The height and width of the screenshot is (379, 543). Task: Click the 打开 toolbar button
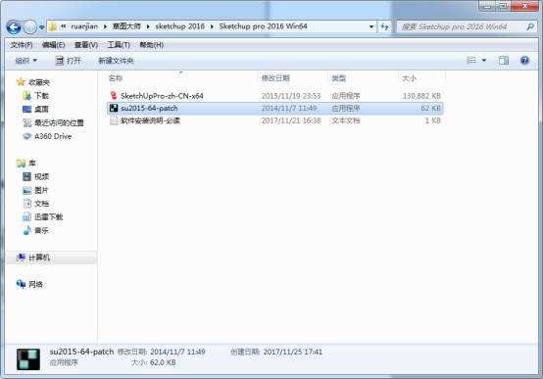point(69,61)
